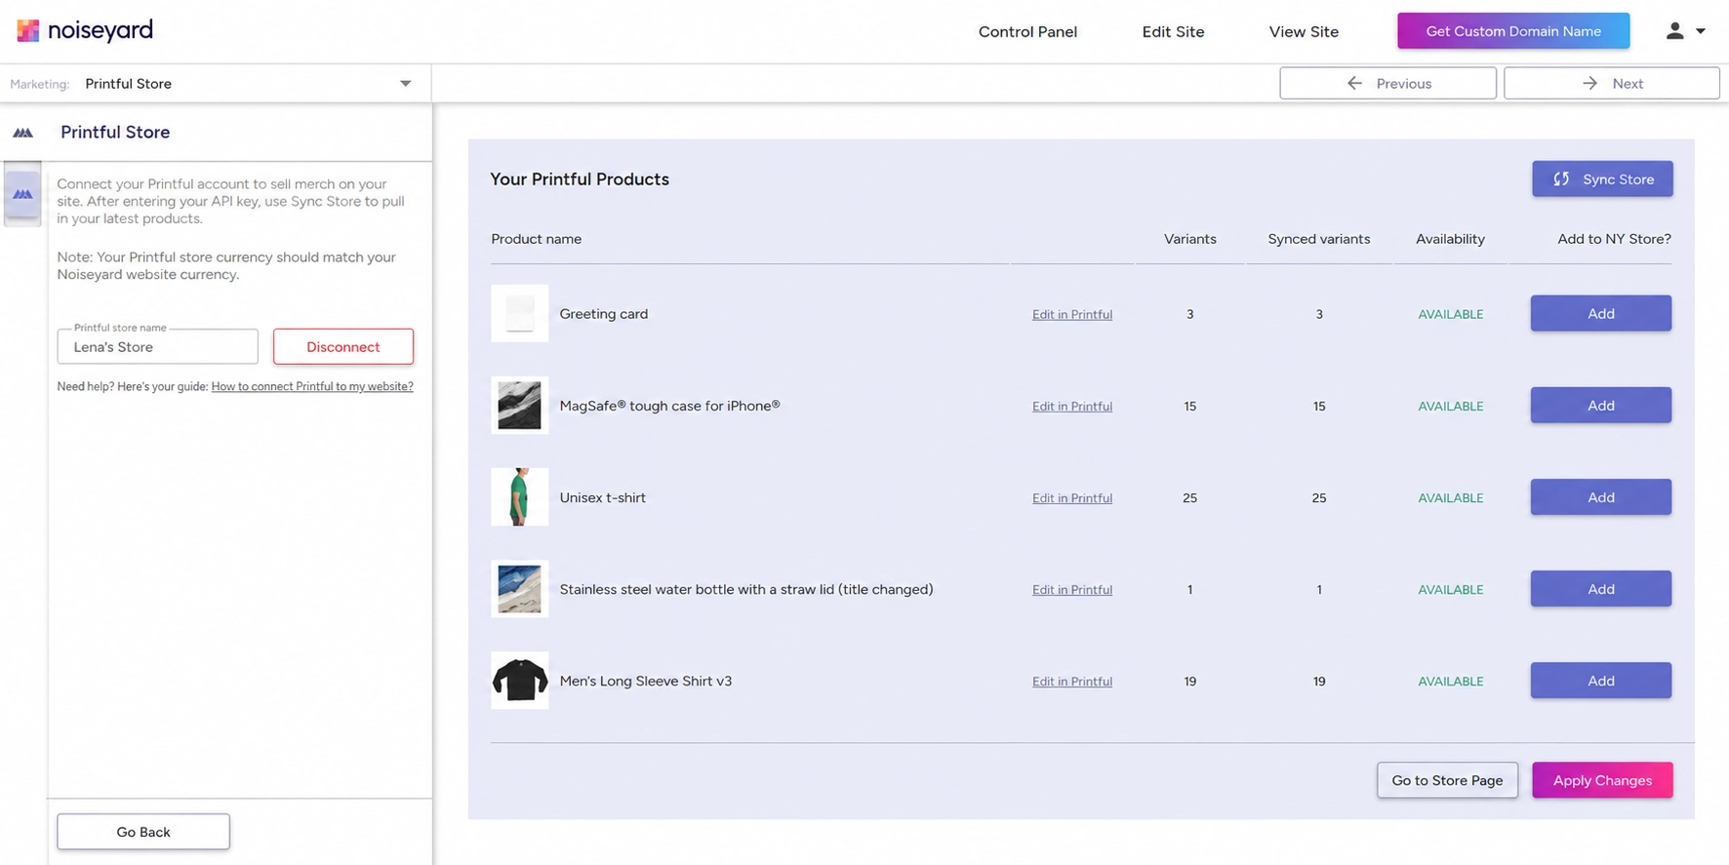
Task: Click the Greeting card product thumbnail
Action: pyautogui.click(x=519, y=313)
